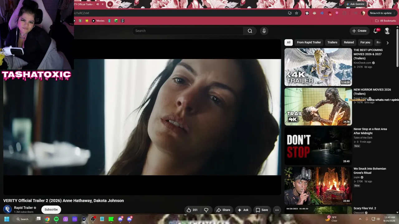This screenshot has height=224, width=399.
Task: Select the All filter chip
Action: [x=289, y=42]
